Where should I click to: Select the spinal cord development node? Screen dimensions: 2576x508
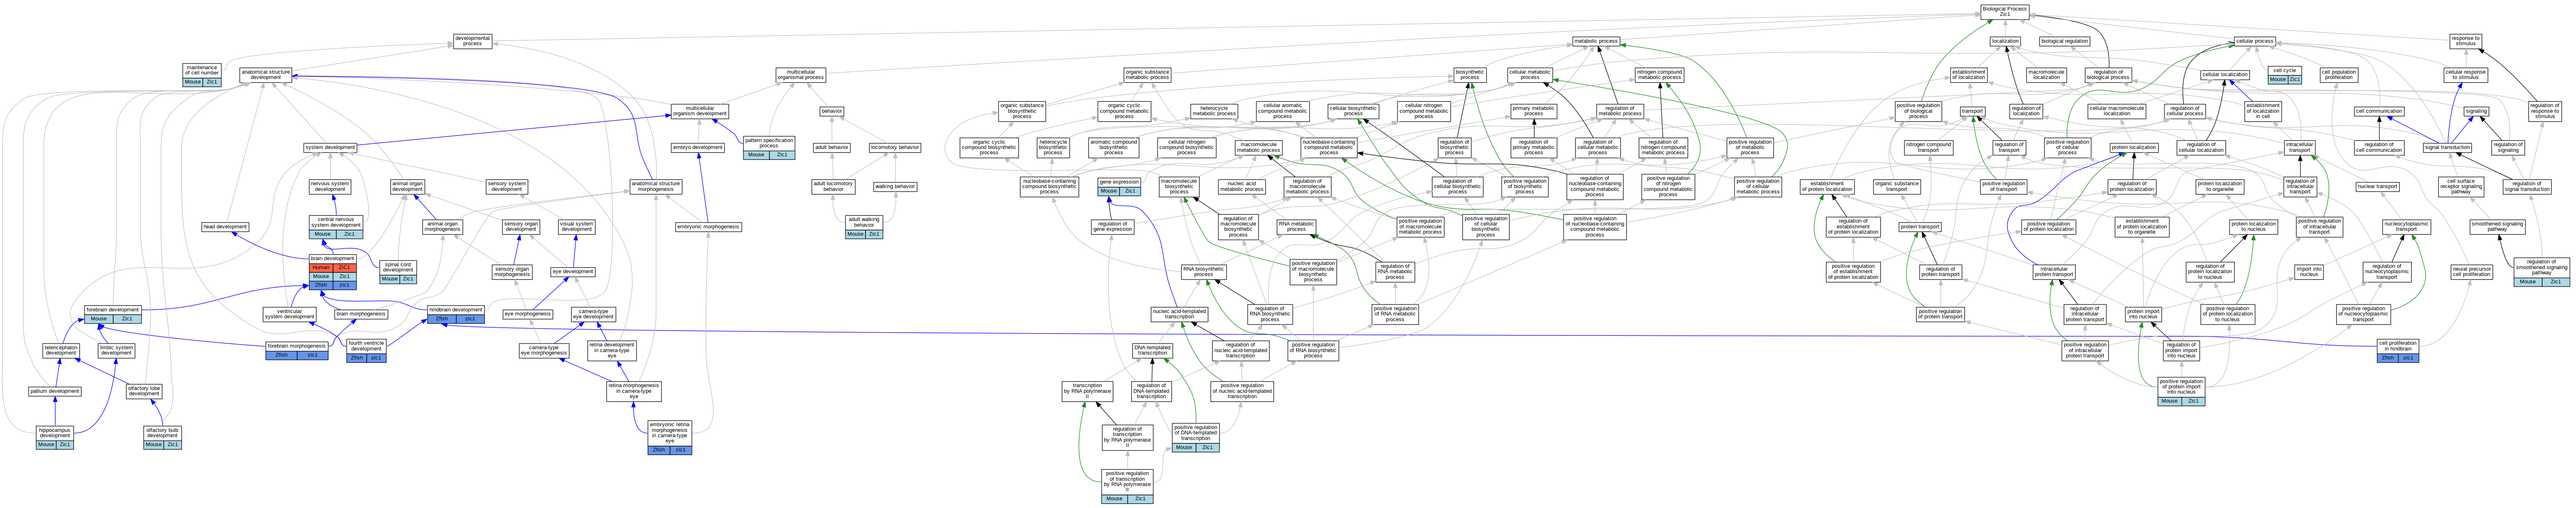pyautogui.click(x=398, y=271)
